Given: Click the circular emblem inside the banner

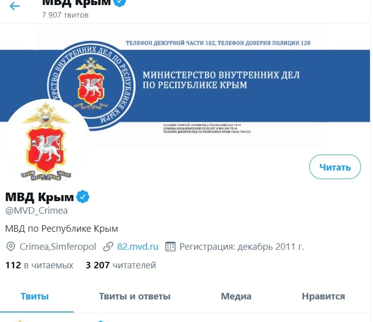Looking at the screenshot, I should click(x=91, y=86).
